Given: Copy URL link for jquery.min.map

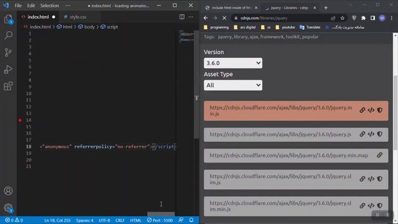Looking at the screenshot, I should point(380,155).
